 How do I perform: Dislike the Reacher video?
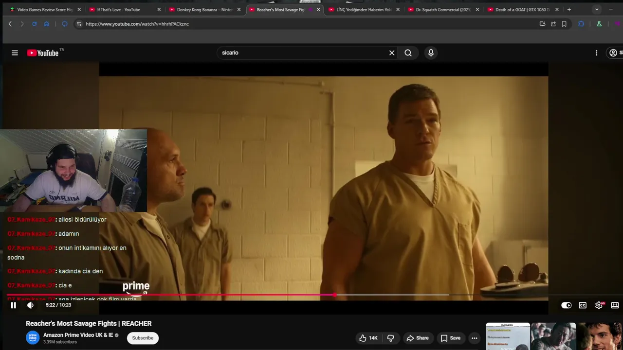[390, 338]
